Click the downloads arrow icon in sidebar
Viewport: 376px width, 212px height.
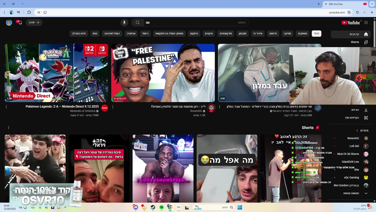click(366, 110)
